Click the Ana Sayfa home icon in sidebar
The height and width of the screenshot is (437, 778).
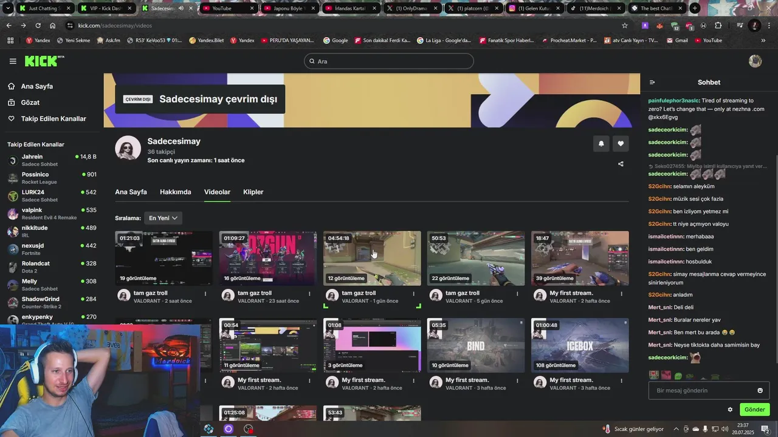click(x=12, y=86)
